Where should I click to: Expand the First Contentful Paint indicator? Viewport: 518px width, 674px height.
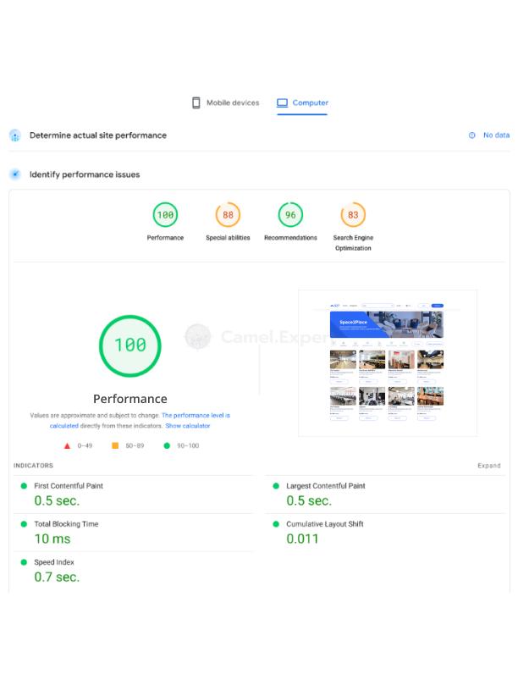68,486
